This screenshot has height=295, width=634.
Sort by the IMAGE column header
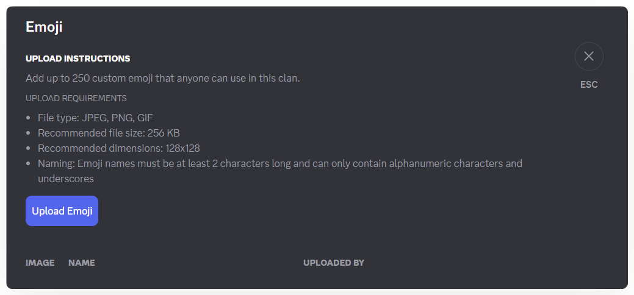(40, 263)
